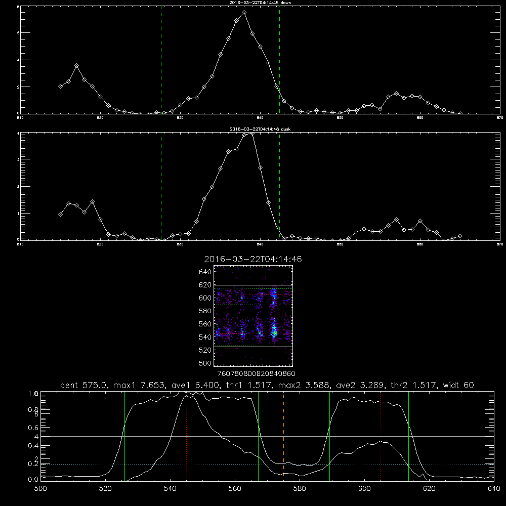Click the 620 y-axis label beside heatmap
This screenshot has width=506, height=506.
(205, 285)
